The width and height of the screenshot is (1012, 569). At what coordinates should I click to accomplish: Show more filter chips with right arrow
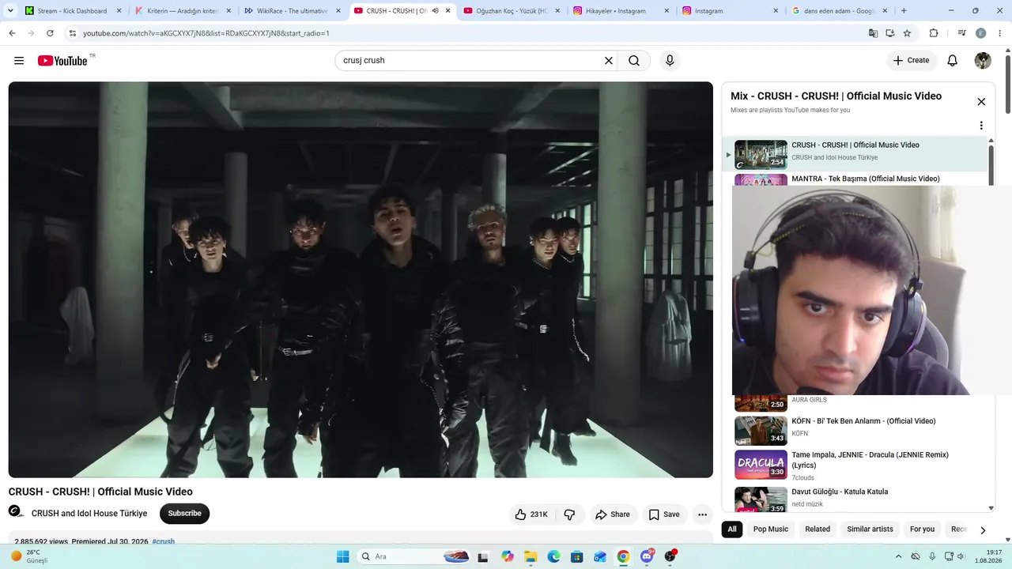pyautogui.click(x=983, y=530)
